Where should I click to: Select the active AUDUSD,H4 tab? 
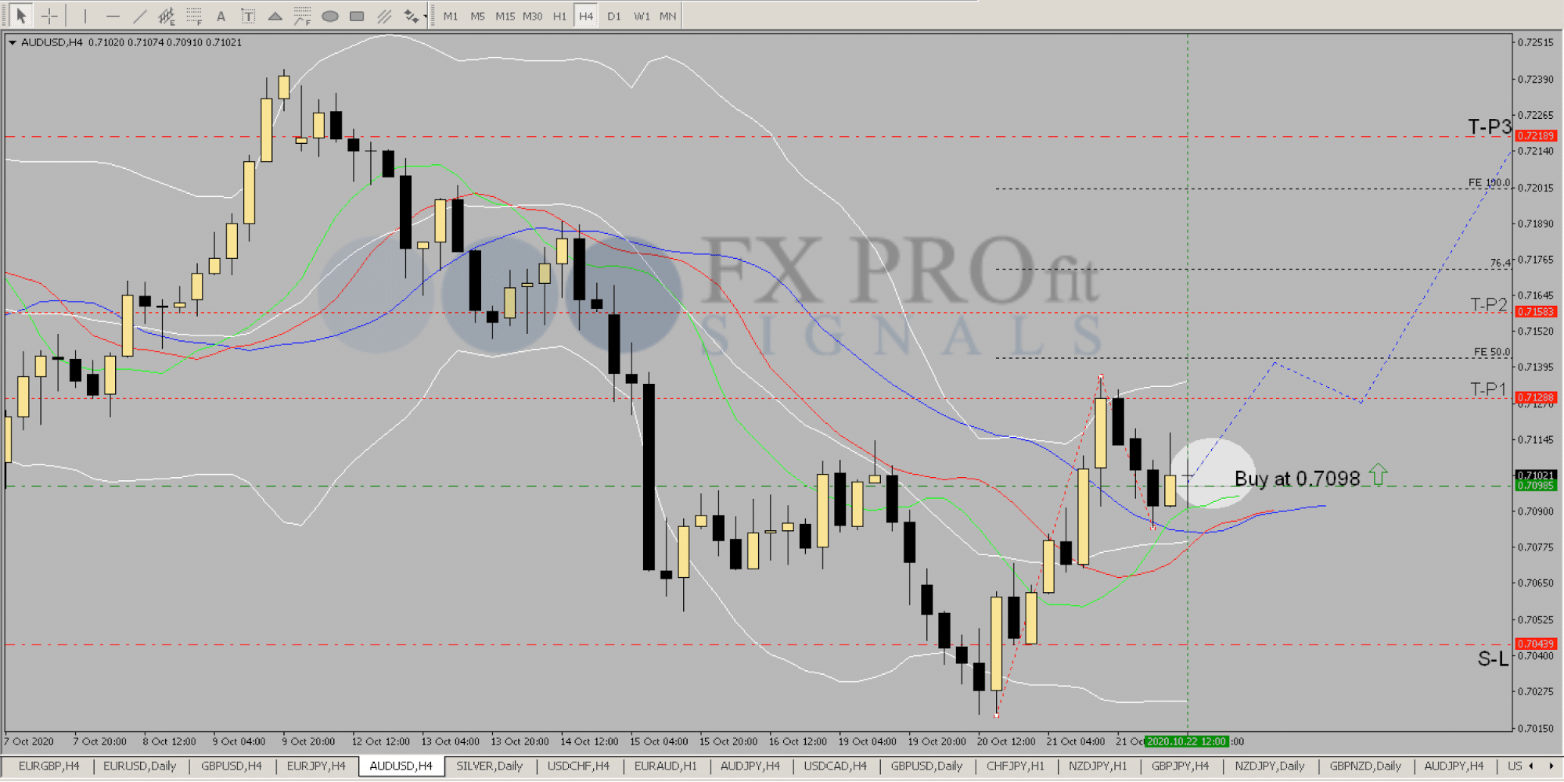tap(401, 766)
